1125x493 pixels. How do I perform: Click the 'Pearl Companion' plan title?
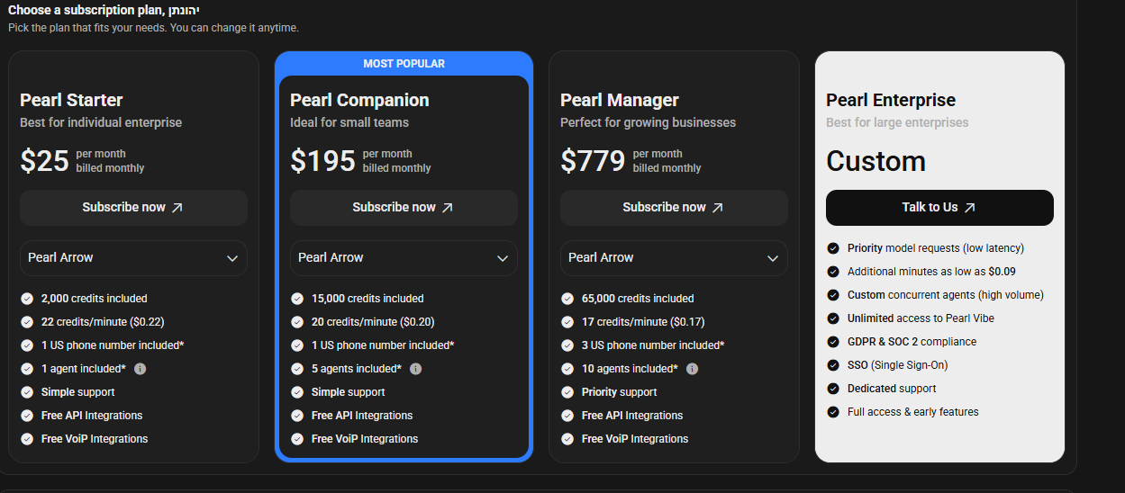[x=359, y=100]
